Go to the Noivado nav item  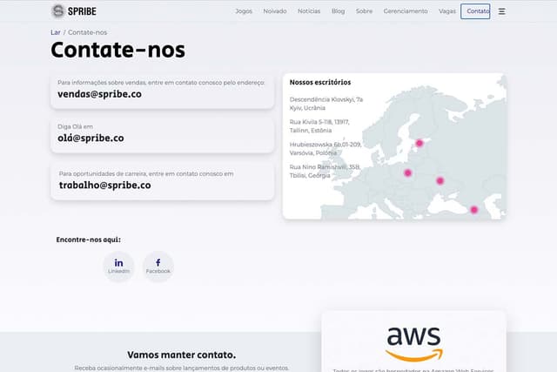pos(275,11)
